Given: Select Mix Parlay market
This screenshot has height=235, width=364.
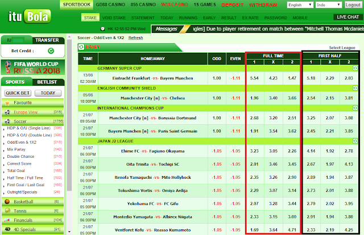Looking at the screenshot, I should pyautogui.click(x=16, y=149).
